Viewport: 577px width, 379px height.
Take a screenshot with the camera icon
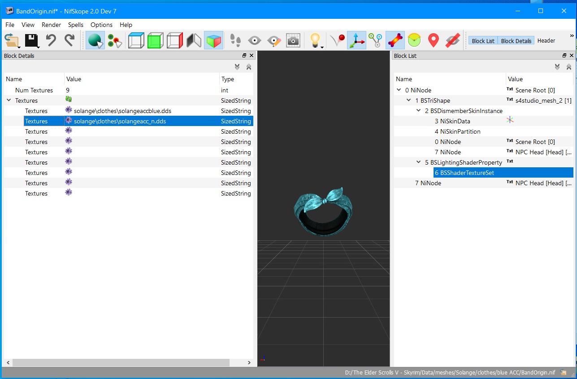(x=293, y=41)
